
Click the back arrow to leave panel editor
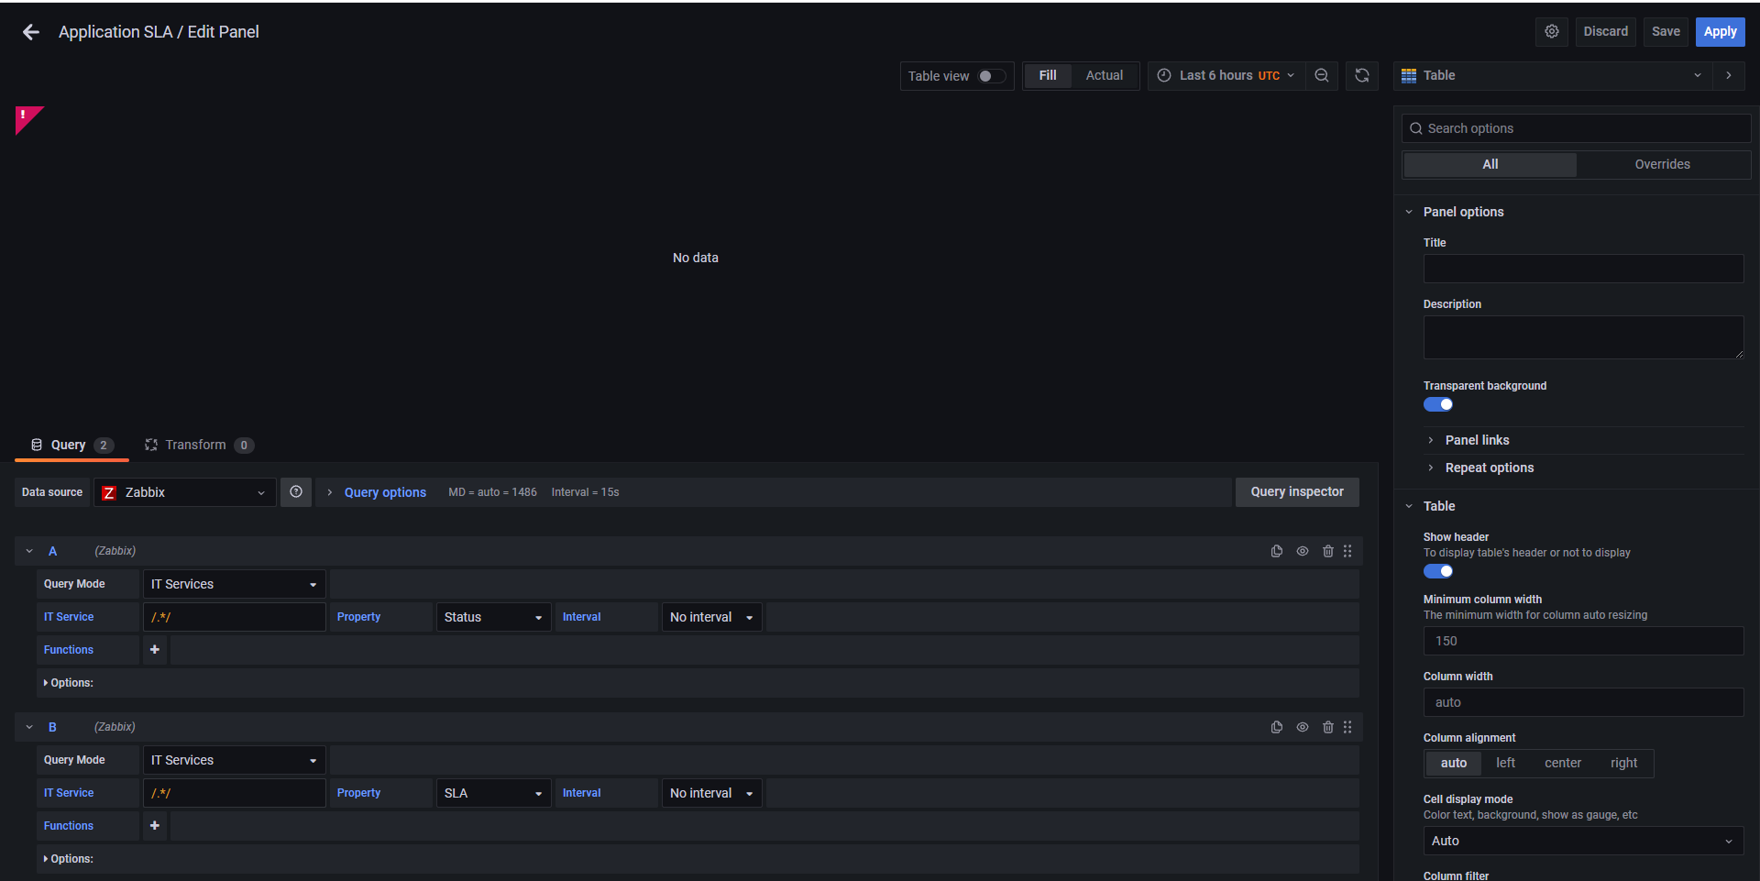pyautogui.click(x=30, y=32)
